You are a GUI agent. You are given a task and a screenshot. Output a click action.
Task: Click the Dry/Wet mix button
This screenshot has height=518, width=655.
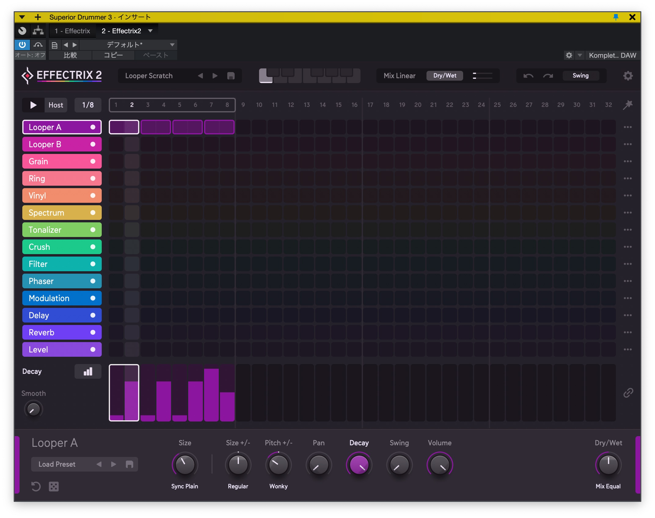(445, 76)
